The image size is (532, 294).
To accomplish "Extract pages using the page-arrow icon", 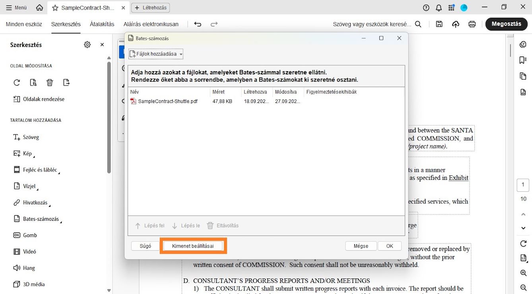I will pyautogui.click(x=66, y=83).
